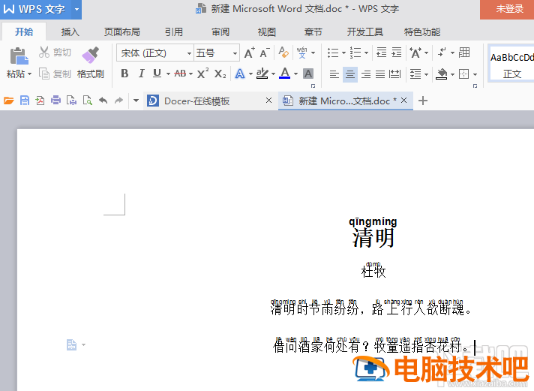Toggle Underline formatting

click(157, 74)
